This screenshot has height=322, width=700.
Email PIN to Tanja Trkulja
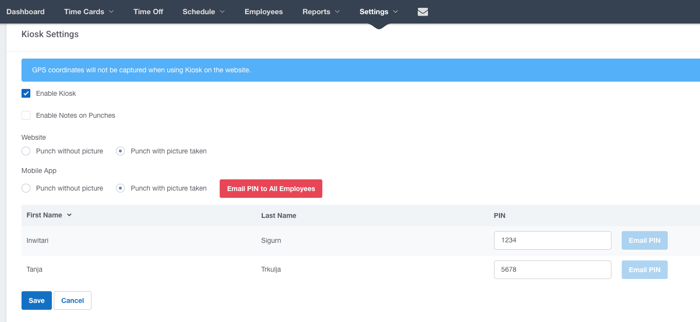[644, 270]
